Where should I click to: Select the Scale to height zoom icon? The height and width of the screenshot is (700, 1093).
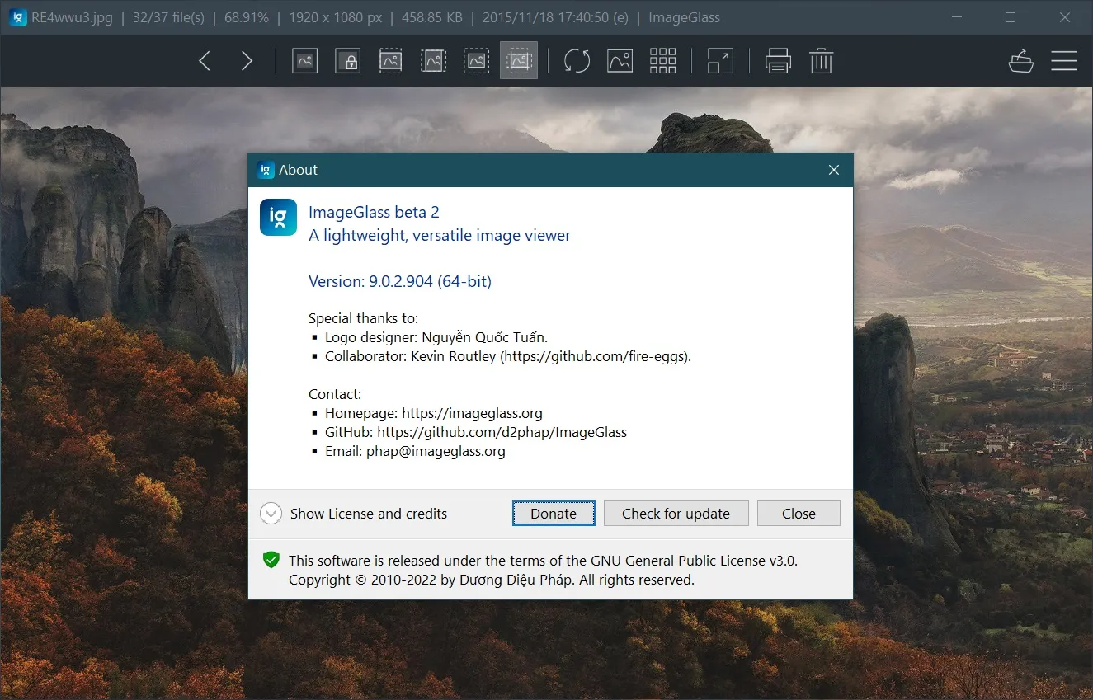click(x=433, y=61)
